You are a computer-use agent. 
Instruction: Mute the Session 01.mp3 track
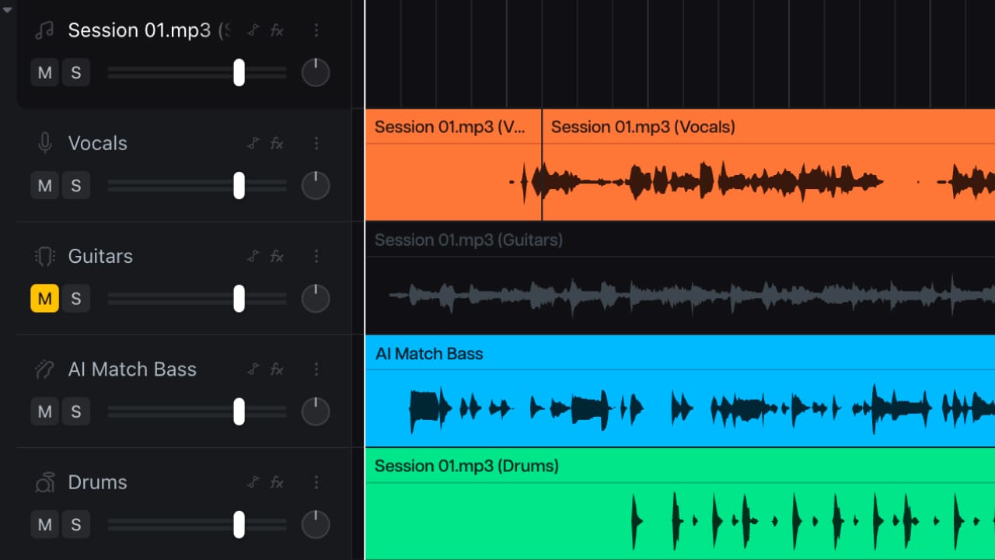45,72
